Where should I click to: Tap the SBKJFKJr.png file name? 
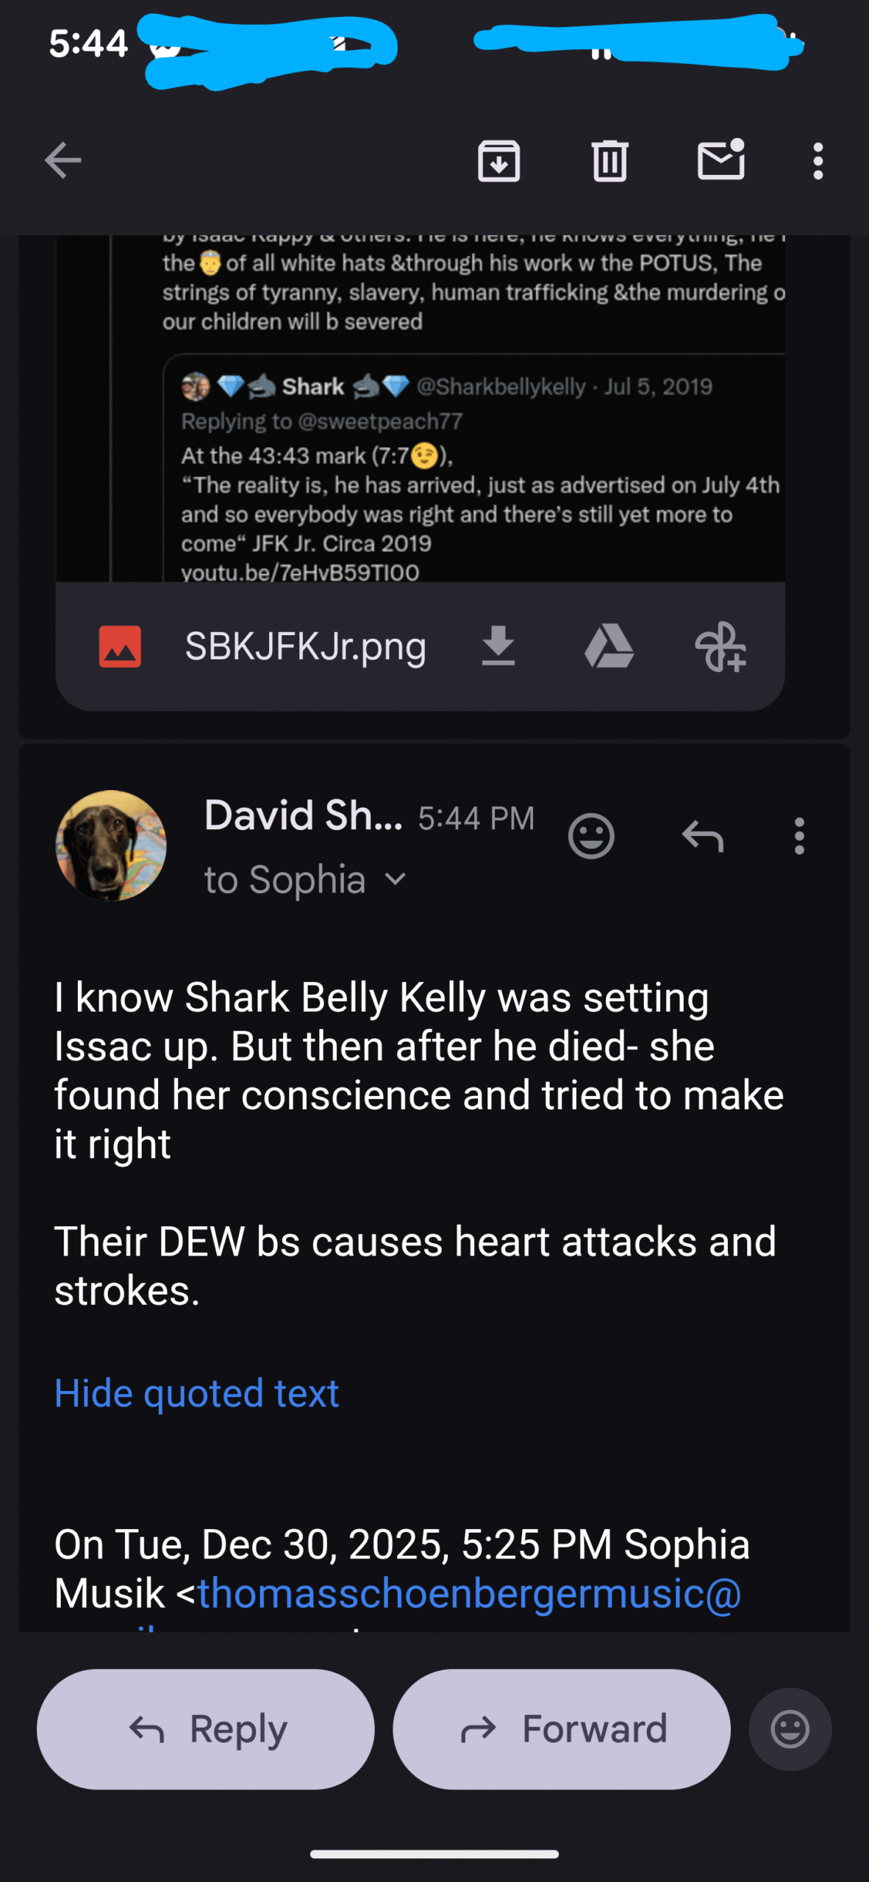point(305,646)
